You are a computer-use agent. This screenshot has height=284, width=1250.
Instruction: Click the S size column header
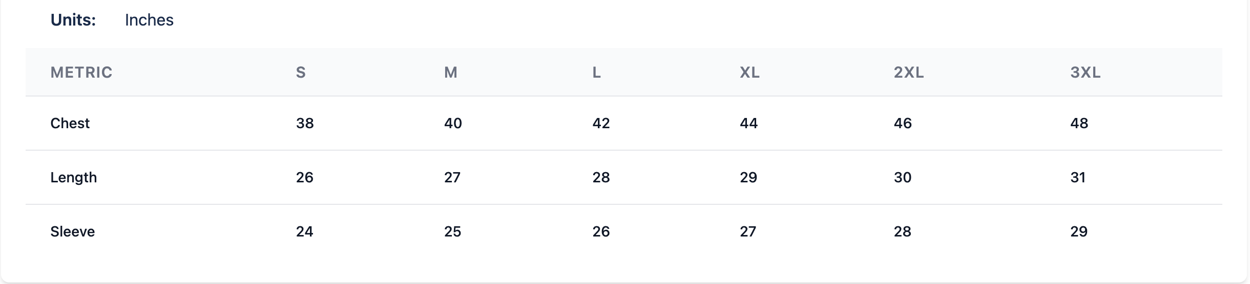click(x=301, y=73)
